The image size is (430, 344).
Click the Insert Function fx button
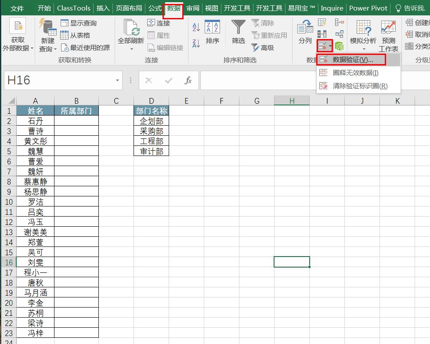[188, 80]
